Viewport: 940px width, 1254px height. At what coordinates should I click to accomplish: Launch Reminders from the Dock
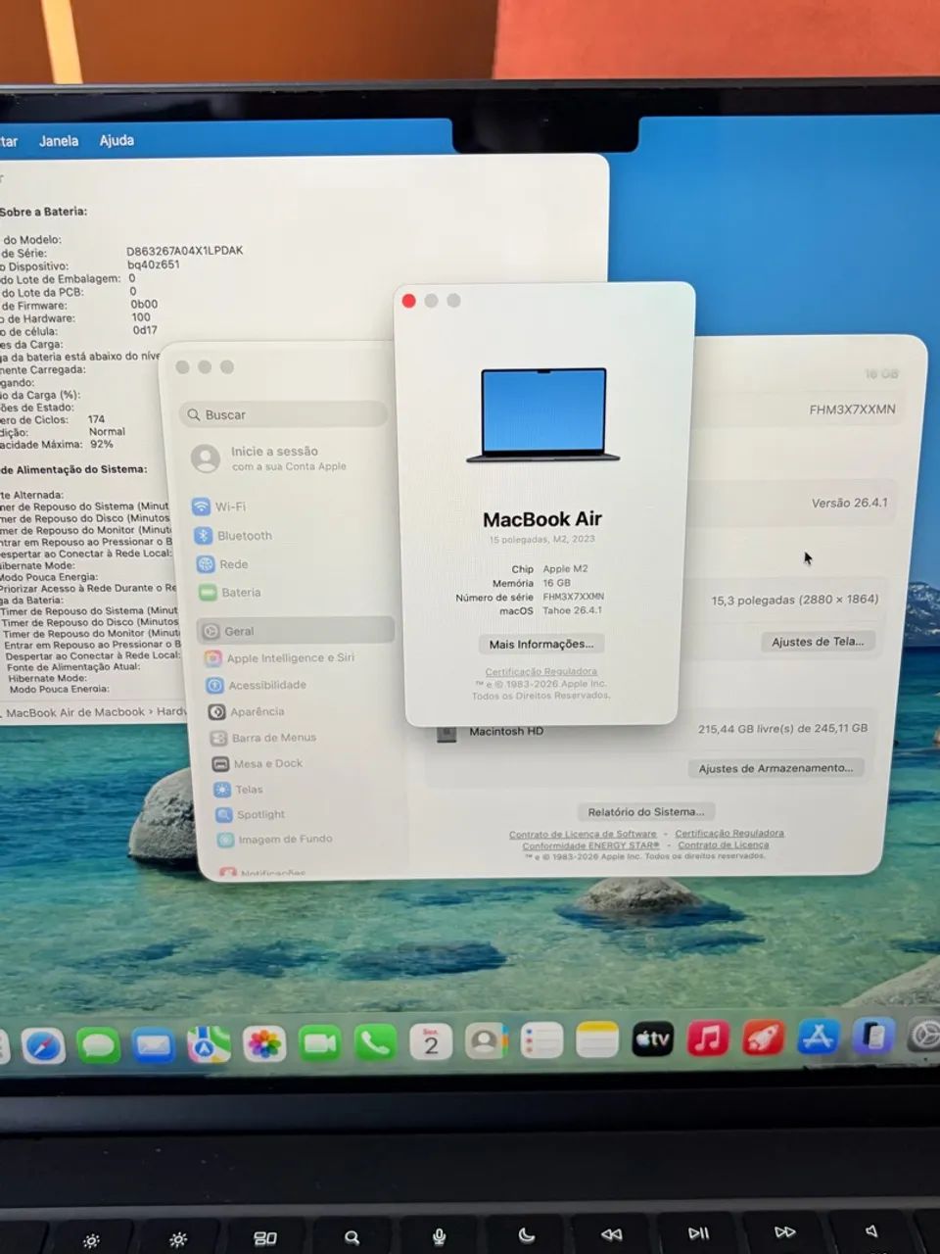541,1040
